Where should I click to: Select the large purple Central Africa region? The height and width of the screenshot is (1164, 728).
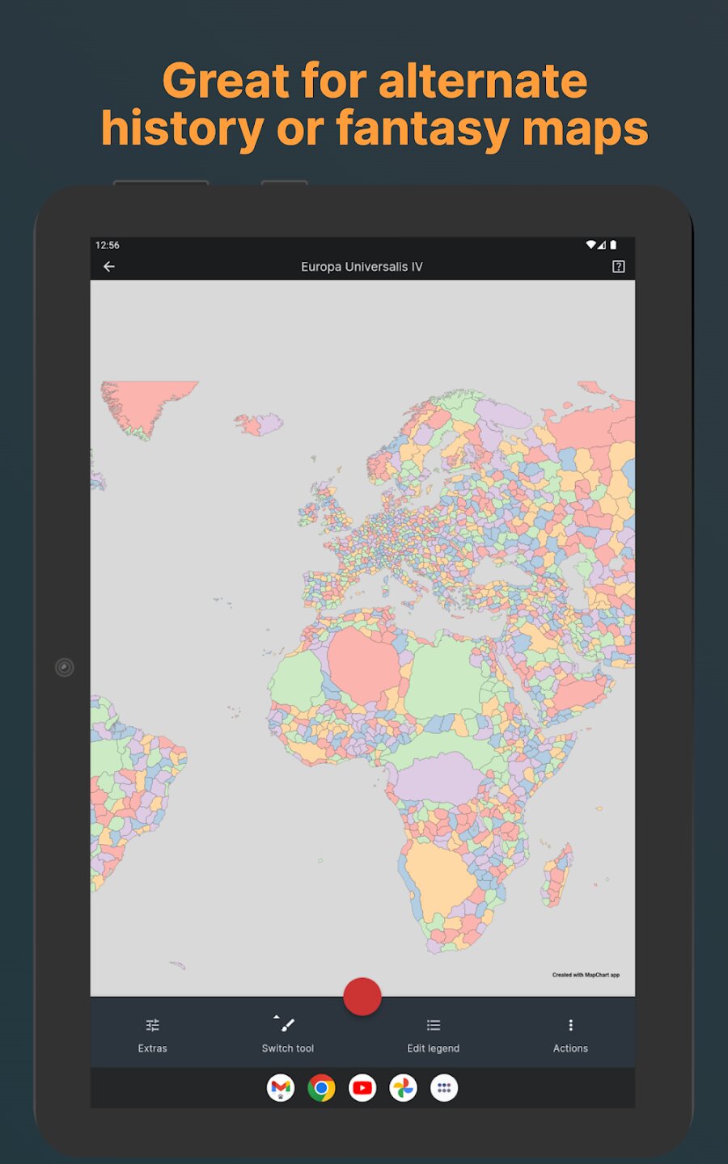pyautogui.click(x=438, y=777)
